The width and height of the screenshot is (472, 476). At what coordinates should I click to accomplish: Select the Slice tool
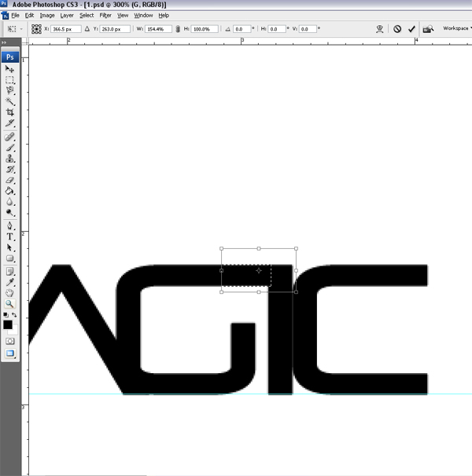click(x=9, y=123)
